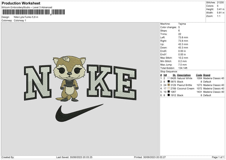Click the black swatch beside 1912

(169, 95)
